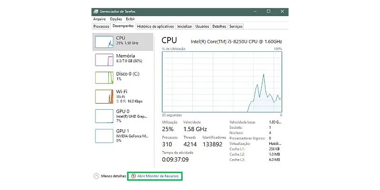Click the Virtualização label

pyautogui.click(x=239, y=143)
